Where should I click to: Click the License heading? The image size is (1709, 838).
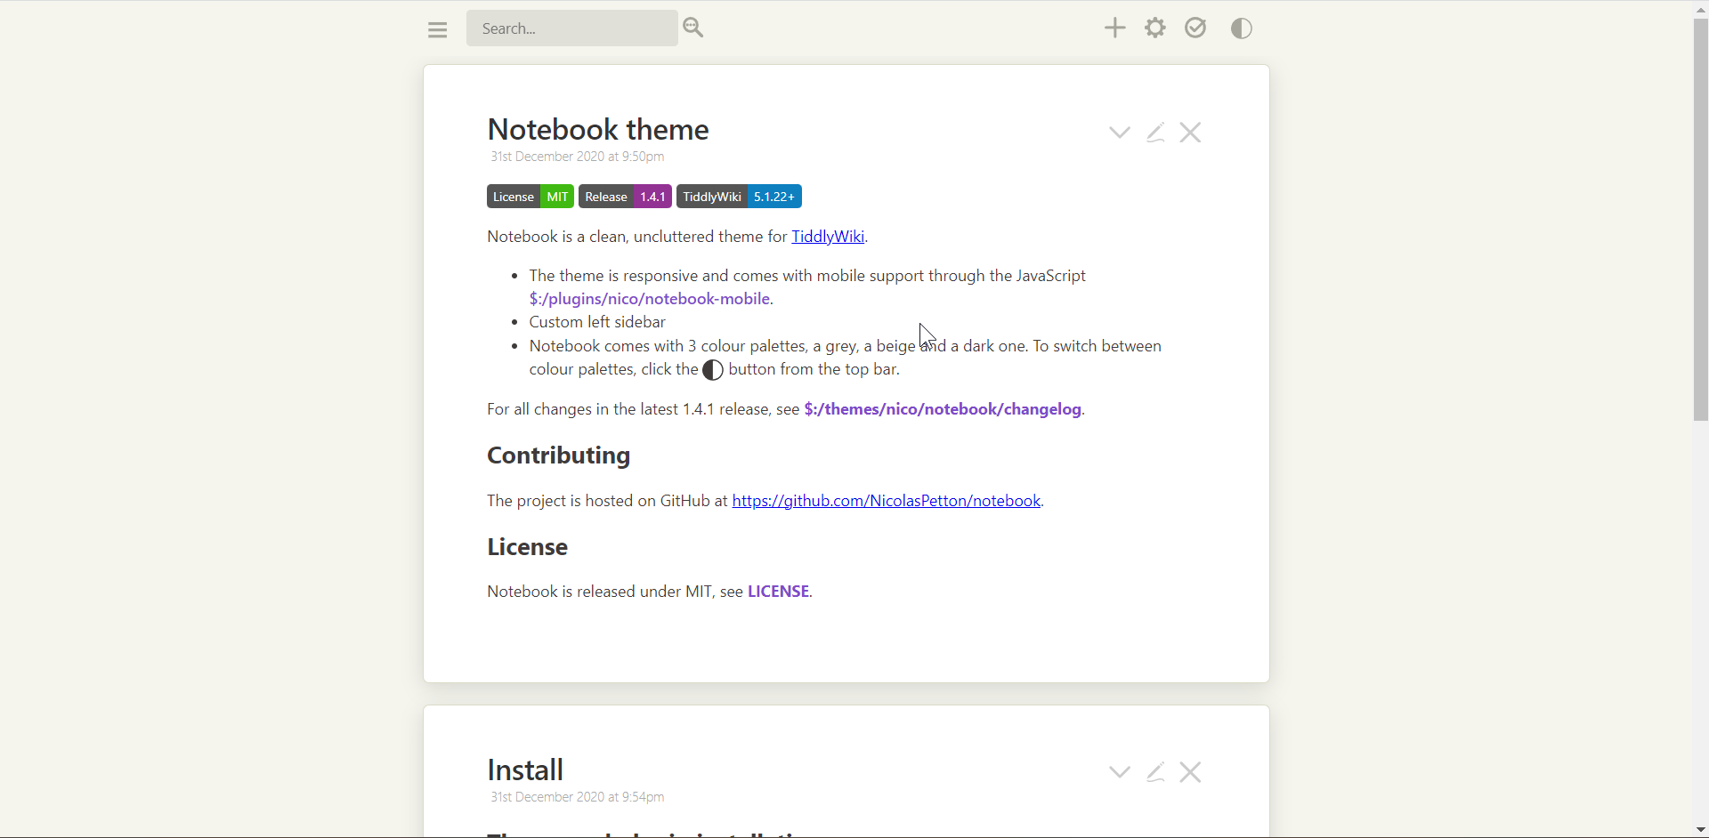pyautogui.click(x=528, y=547)
